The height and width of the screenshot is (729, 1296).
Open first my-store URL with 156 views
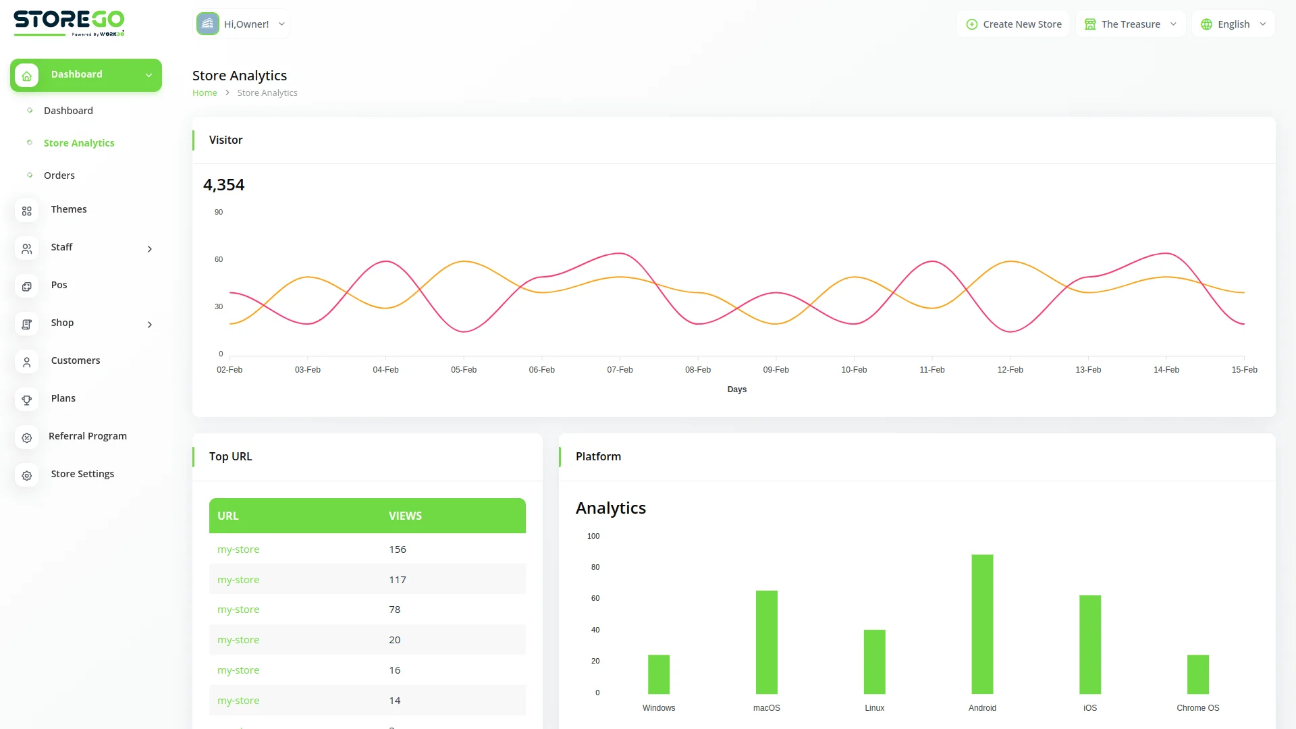pos(238,549)
